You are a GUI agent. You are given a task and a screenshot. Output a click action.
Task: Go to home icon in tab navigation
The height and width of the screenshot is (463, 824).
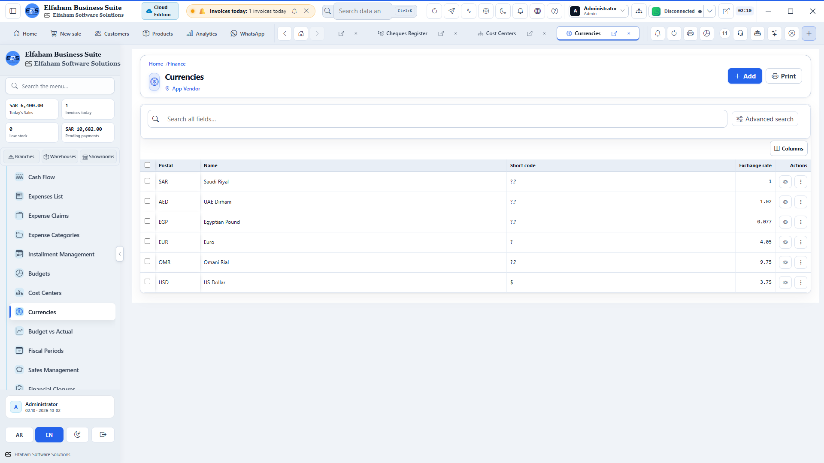point(301,33)
